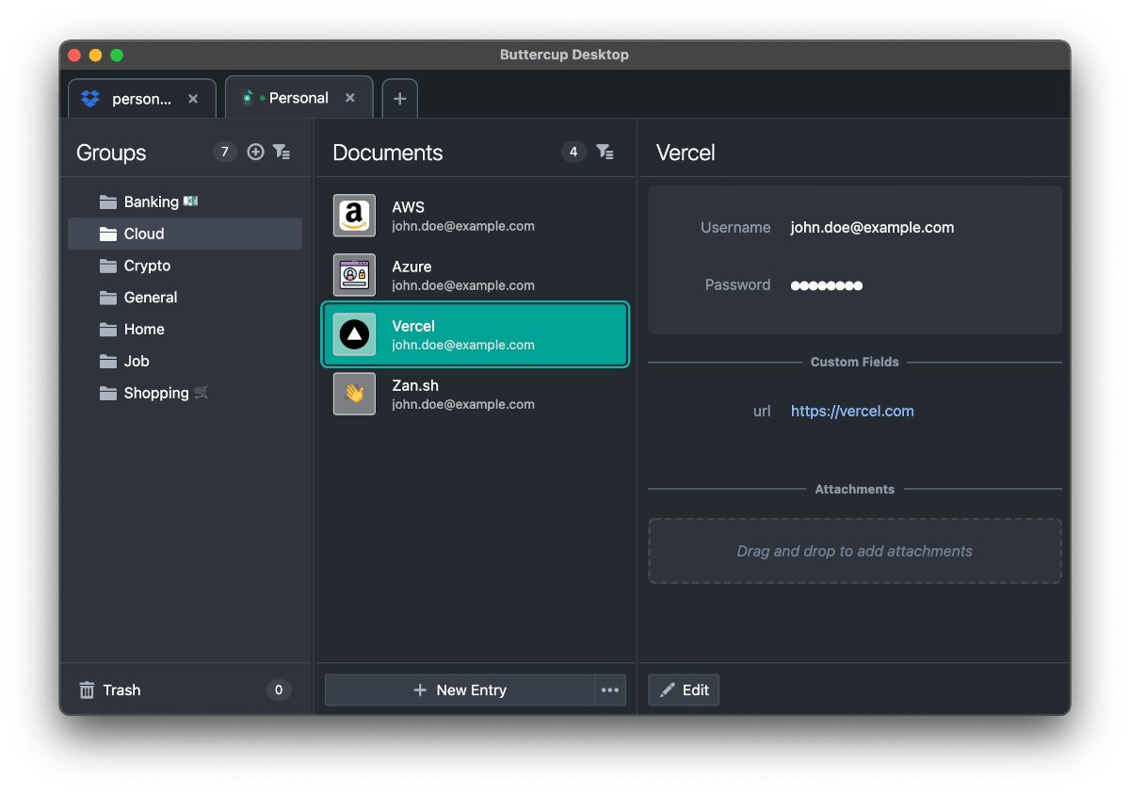Open the more options menu beside New Entry
This screenshot has height=794, width=1130.
click(610, 690)
